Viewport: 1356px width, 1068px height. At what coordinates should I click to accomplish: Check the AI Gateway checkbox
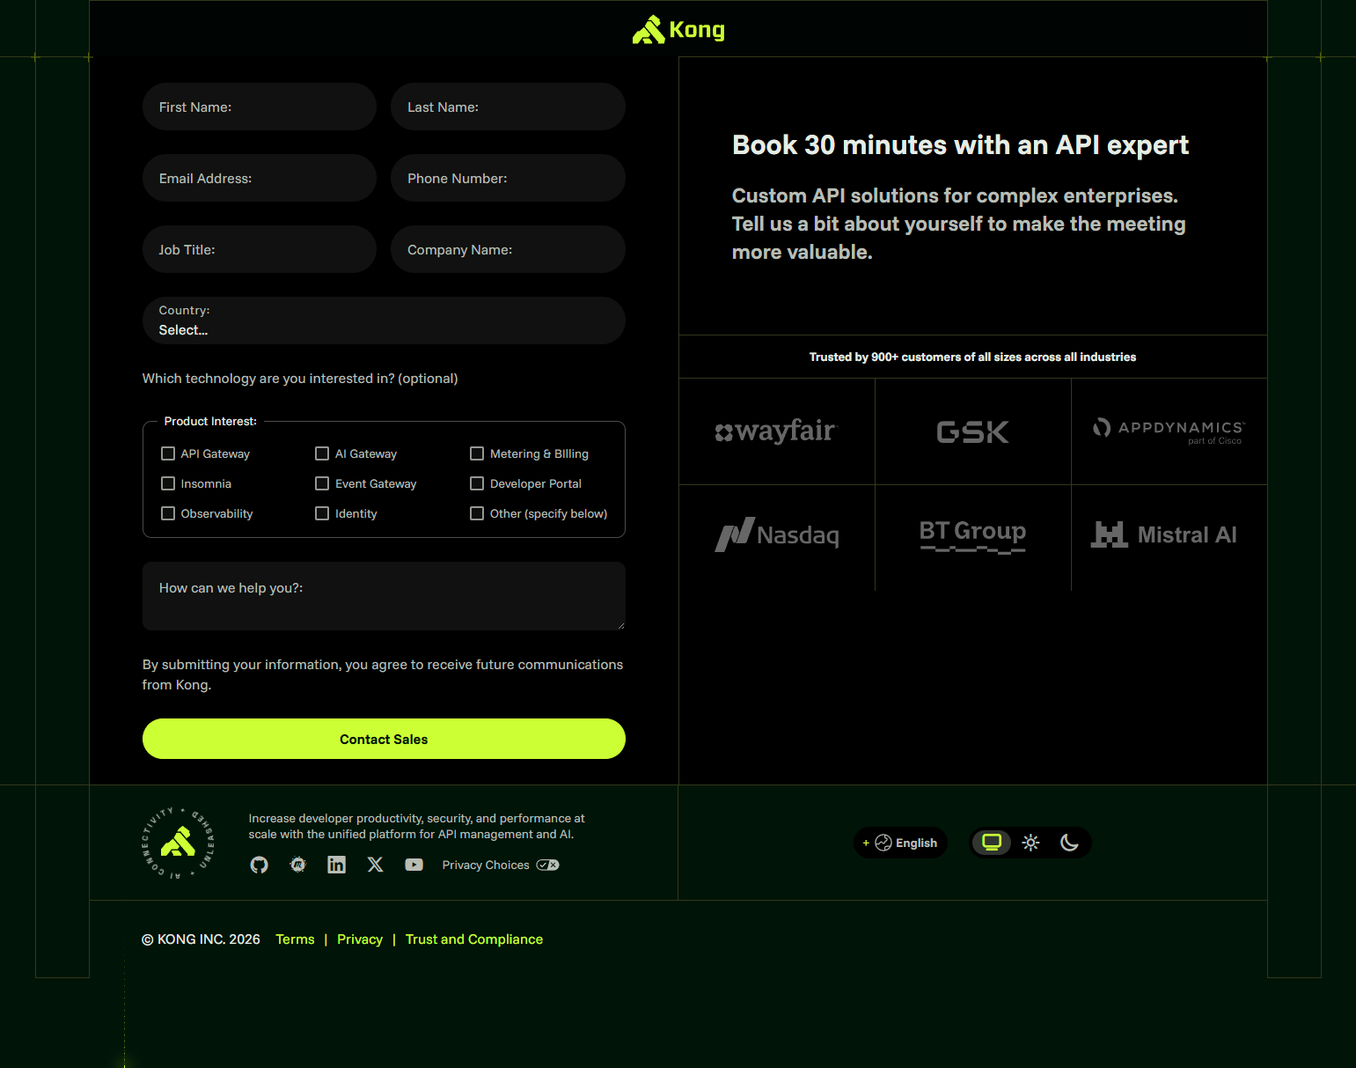tap(322, 453)
